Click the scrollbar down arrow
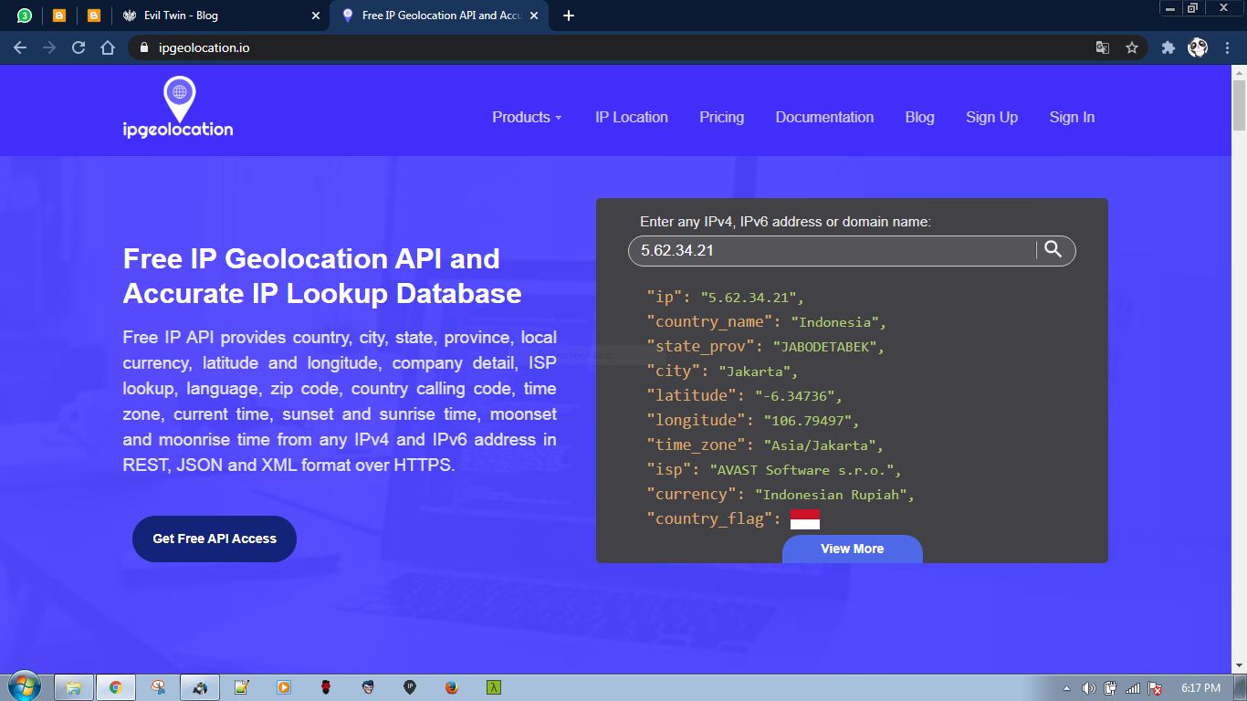The height and width of the screenshot is (701, 1247). pos(1239,665)
